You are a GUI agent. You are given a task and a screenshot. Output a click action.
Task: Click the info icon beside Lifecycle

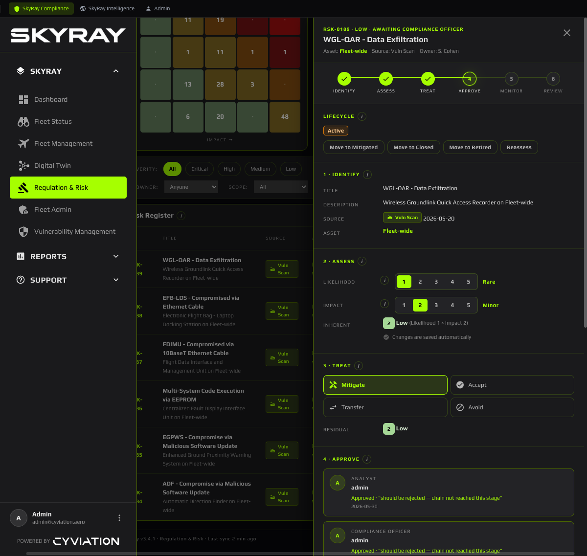(362, 116)
